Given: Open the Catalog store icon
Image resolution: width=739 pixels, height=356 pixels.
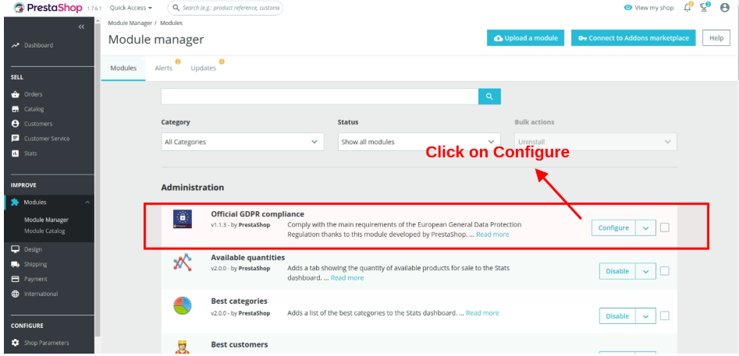Looking at the screenshot, I should point(16,109).
